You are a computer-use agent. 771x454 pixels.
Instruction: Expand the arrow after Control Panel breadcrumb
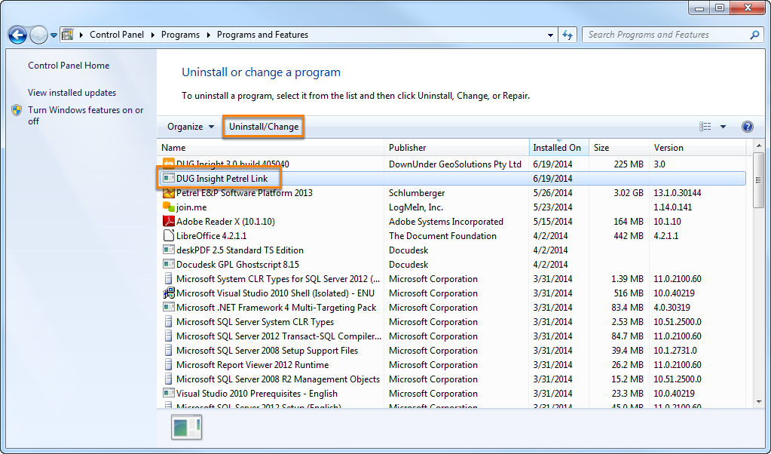[152, 35]
